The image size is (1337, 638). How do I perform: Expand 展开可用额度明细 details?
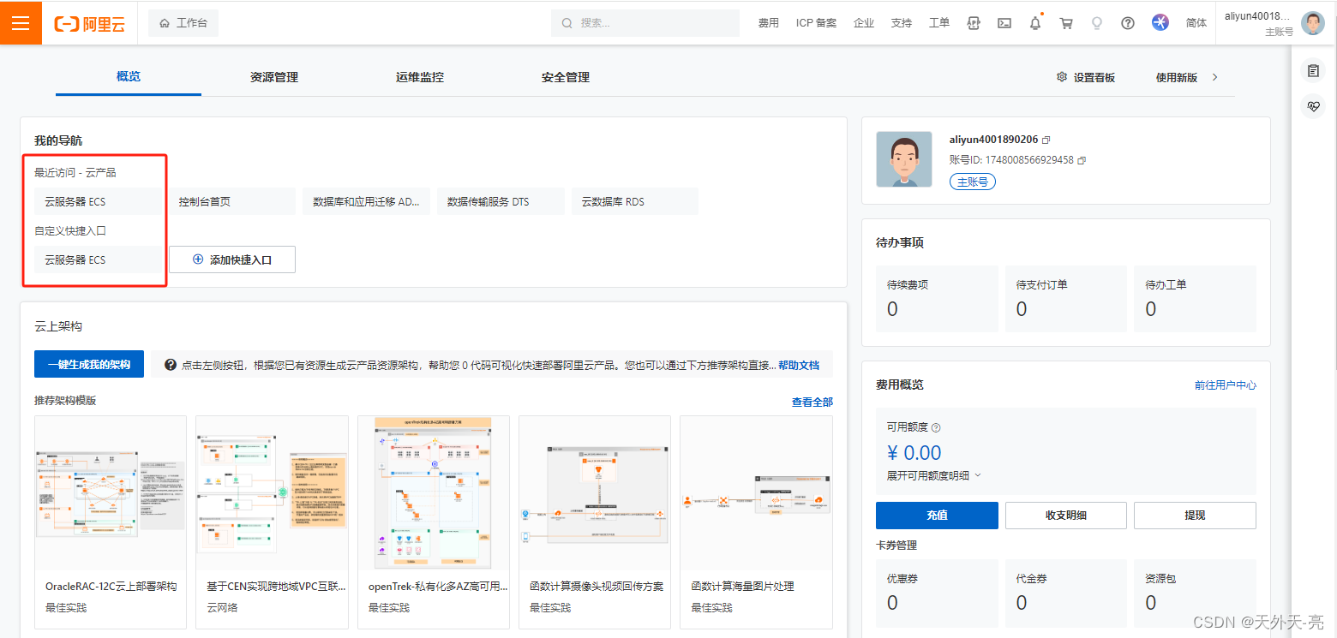(934, 475)
